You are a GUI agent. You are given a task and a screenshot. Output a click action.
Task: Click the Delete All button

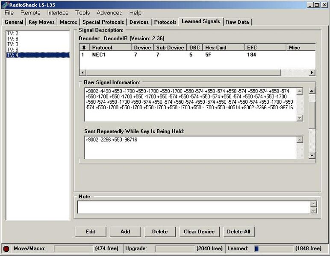pos(239,232)
